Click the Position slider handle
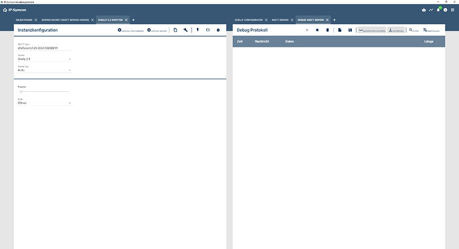The image size is (459, 249). [21, 92]
